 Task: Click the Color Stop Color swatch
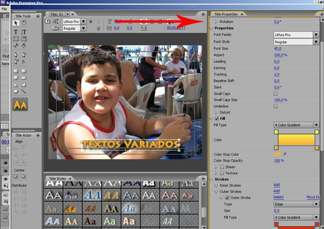tap(278, 154)
